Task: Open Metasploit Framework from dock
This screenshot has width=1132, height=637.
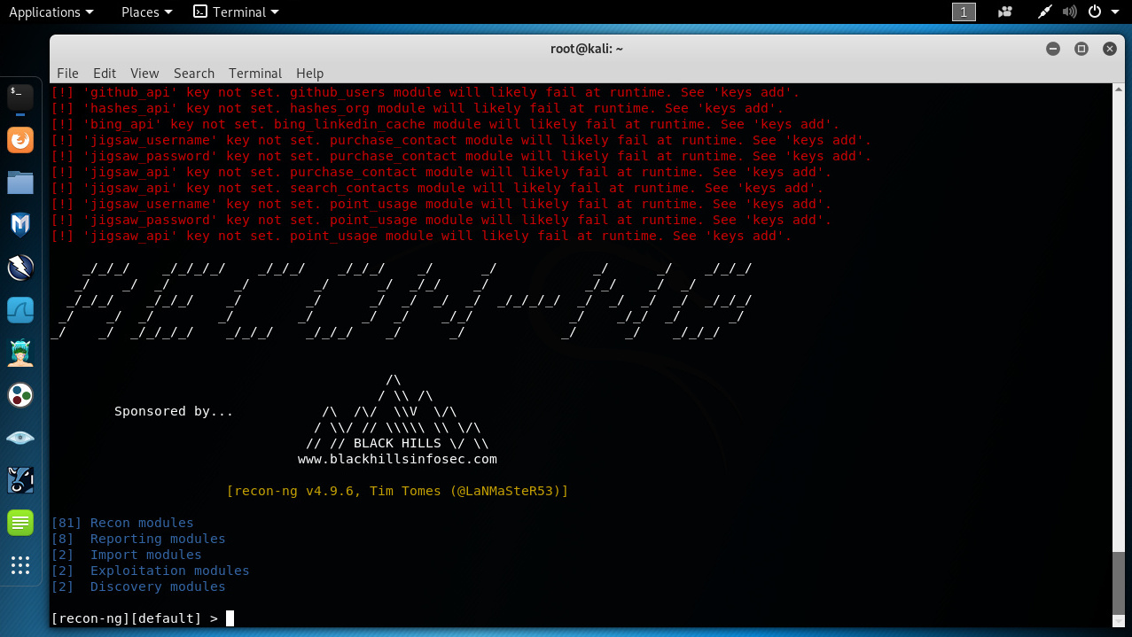Action: 20,225
